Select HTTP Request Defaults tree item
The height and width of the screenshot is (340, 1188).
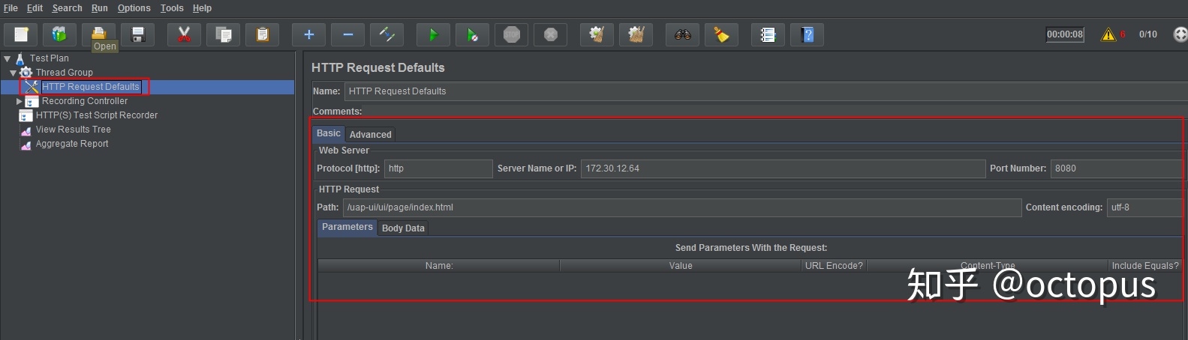click(x=91, y=87)
